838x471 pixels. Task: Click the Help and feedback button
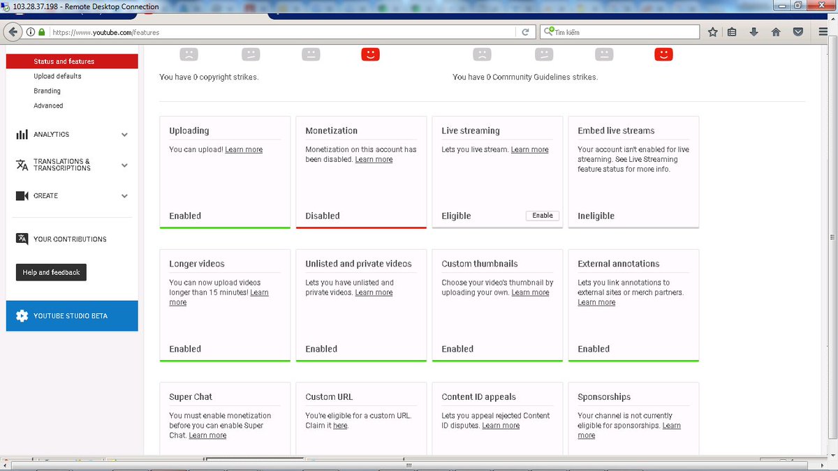[51, 272]
